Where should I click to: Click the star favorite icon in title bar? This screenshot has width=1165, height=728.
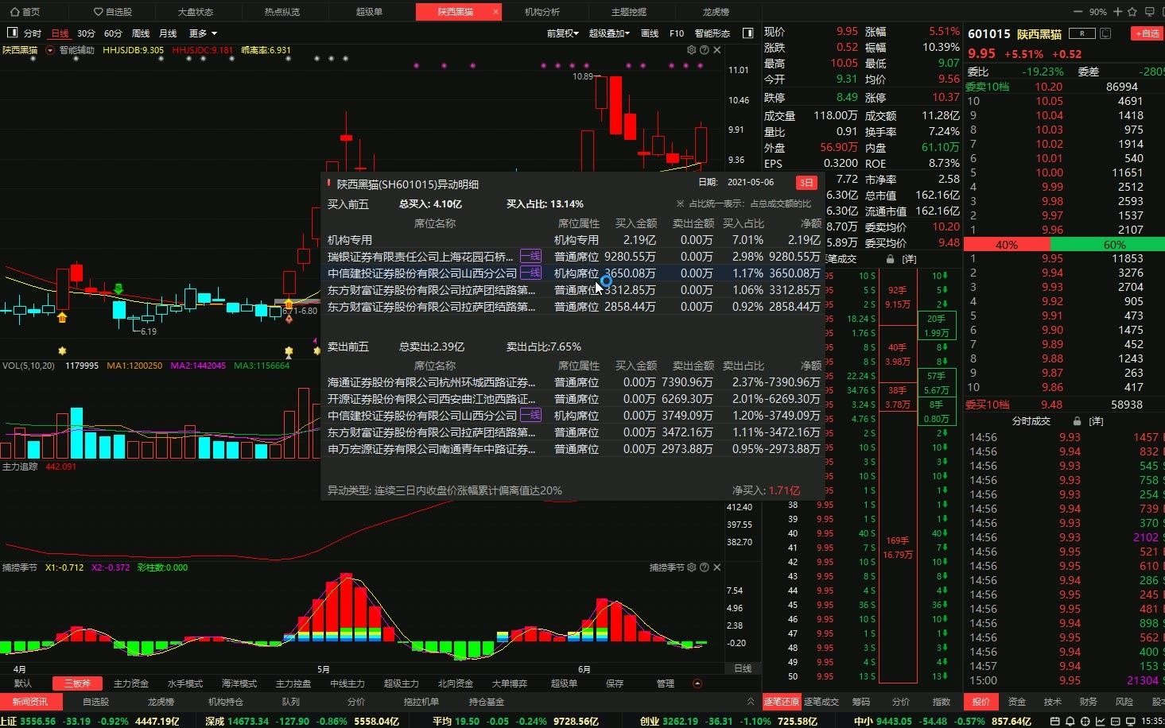(1132, 12)
